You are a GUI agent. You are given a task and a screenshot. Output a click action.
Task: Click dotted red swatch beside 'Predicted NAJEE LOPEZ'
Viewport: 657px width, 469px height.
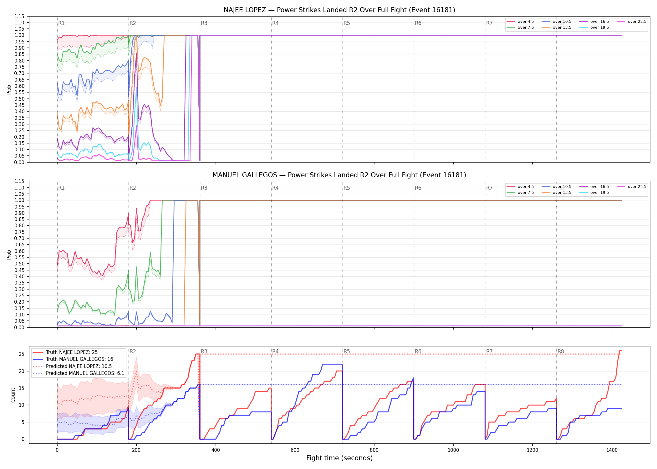(38, 366)
